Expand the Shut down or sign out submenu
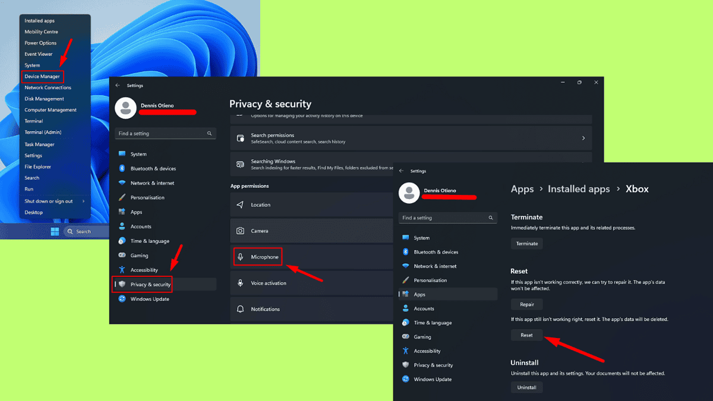This screenshot has width=713, height=401. pyautogui.click(x=55, y=201)
